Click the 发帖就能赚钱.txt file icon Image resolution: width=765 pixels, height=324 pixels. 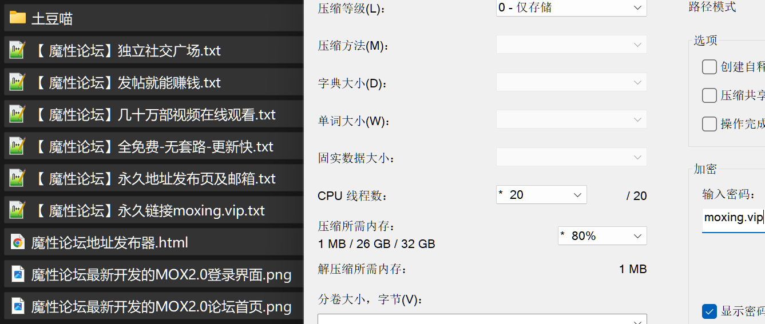tap(18, 82)
